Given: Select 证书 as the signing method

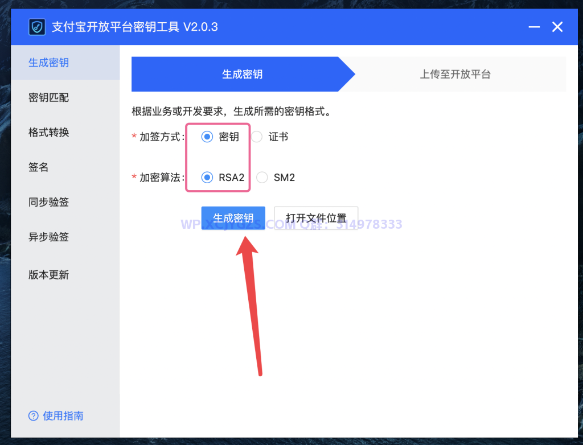Looking at the screenshot, I should [x=257, y=137].
